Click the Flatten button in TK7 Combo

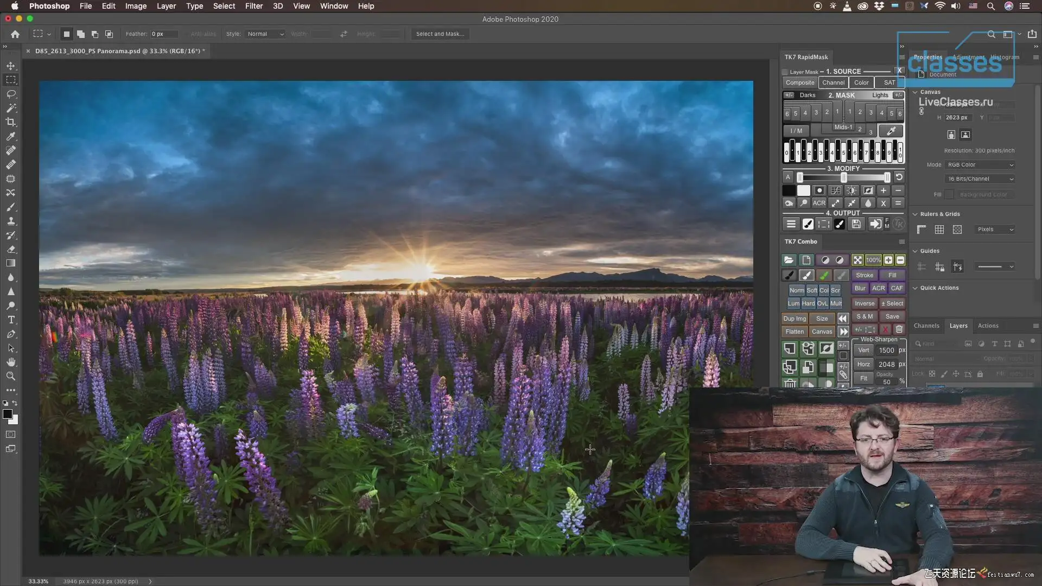pyautogui.click(x=795, y=332)
